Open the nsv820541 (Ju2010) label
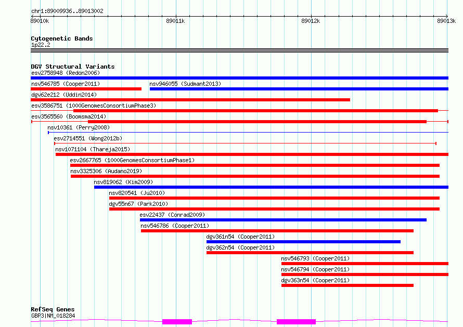The height and width of the screenshot is (327, 463). [x=137, y=193]
